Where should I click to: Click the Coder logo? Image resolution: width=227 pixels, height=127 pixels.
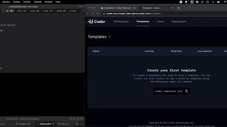point(96,22)
